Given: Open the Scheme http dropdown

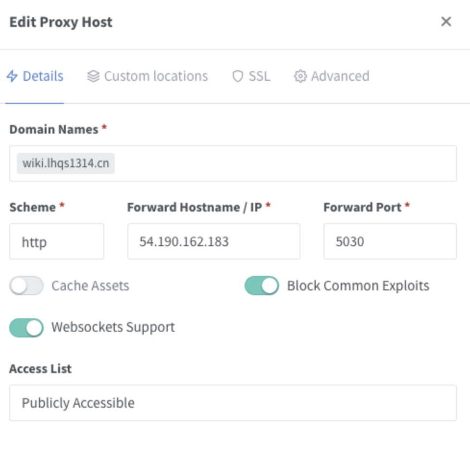Looking at the screenshot, I should click(x=57, y=241).
